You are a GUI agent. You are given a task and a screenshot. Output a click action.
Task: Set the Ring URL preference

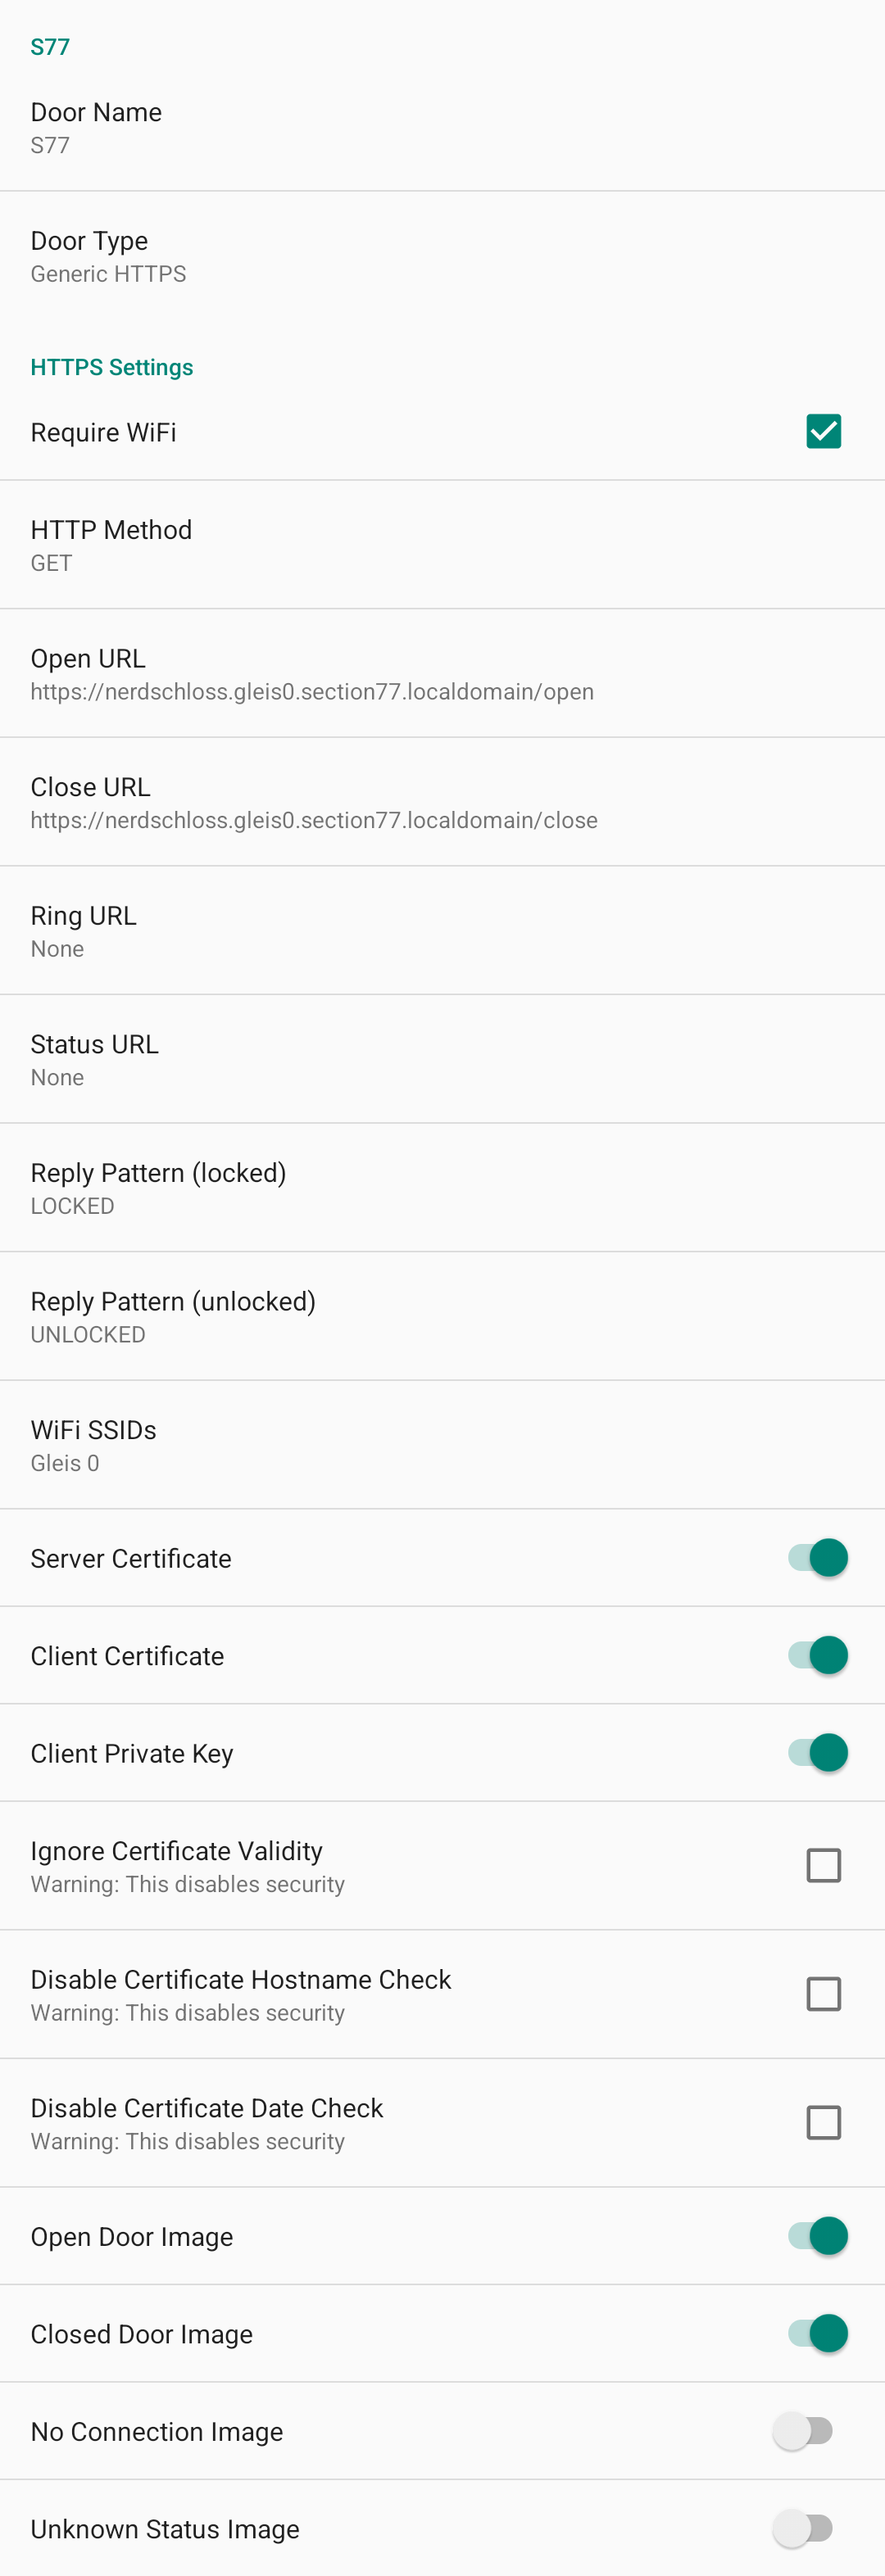pyautogui.click(x=442, y=930)
